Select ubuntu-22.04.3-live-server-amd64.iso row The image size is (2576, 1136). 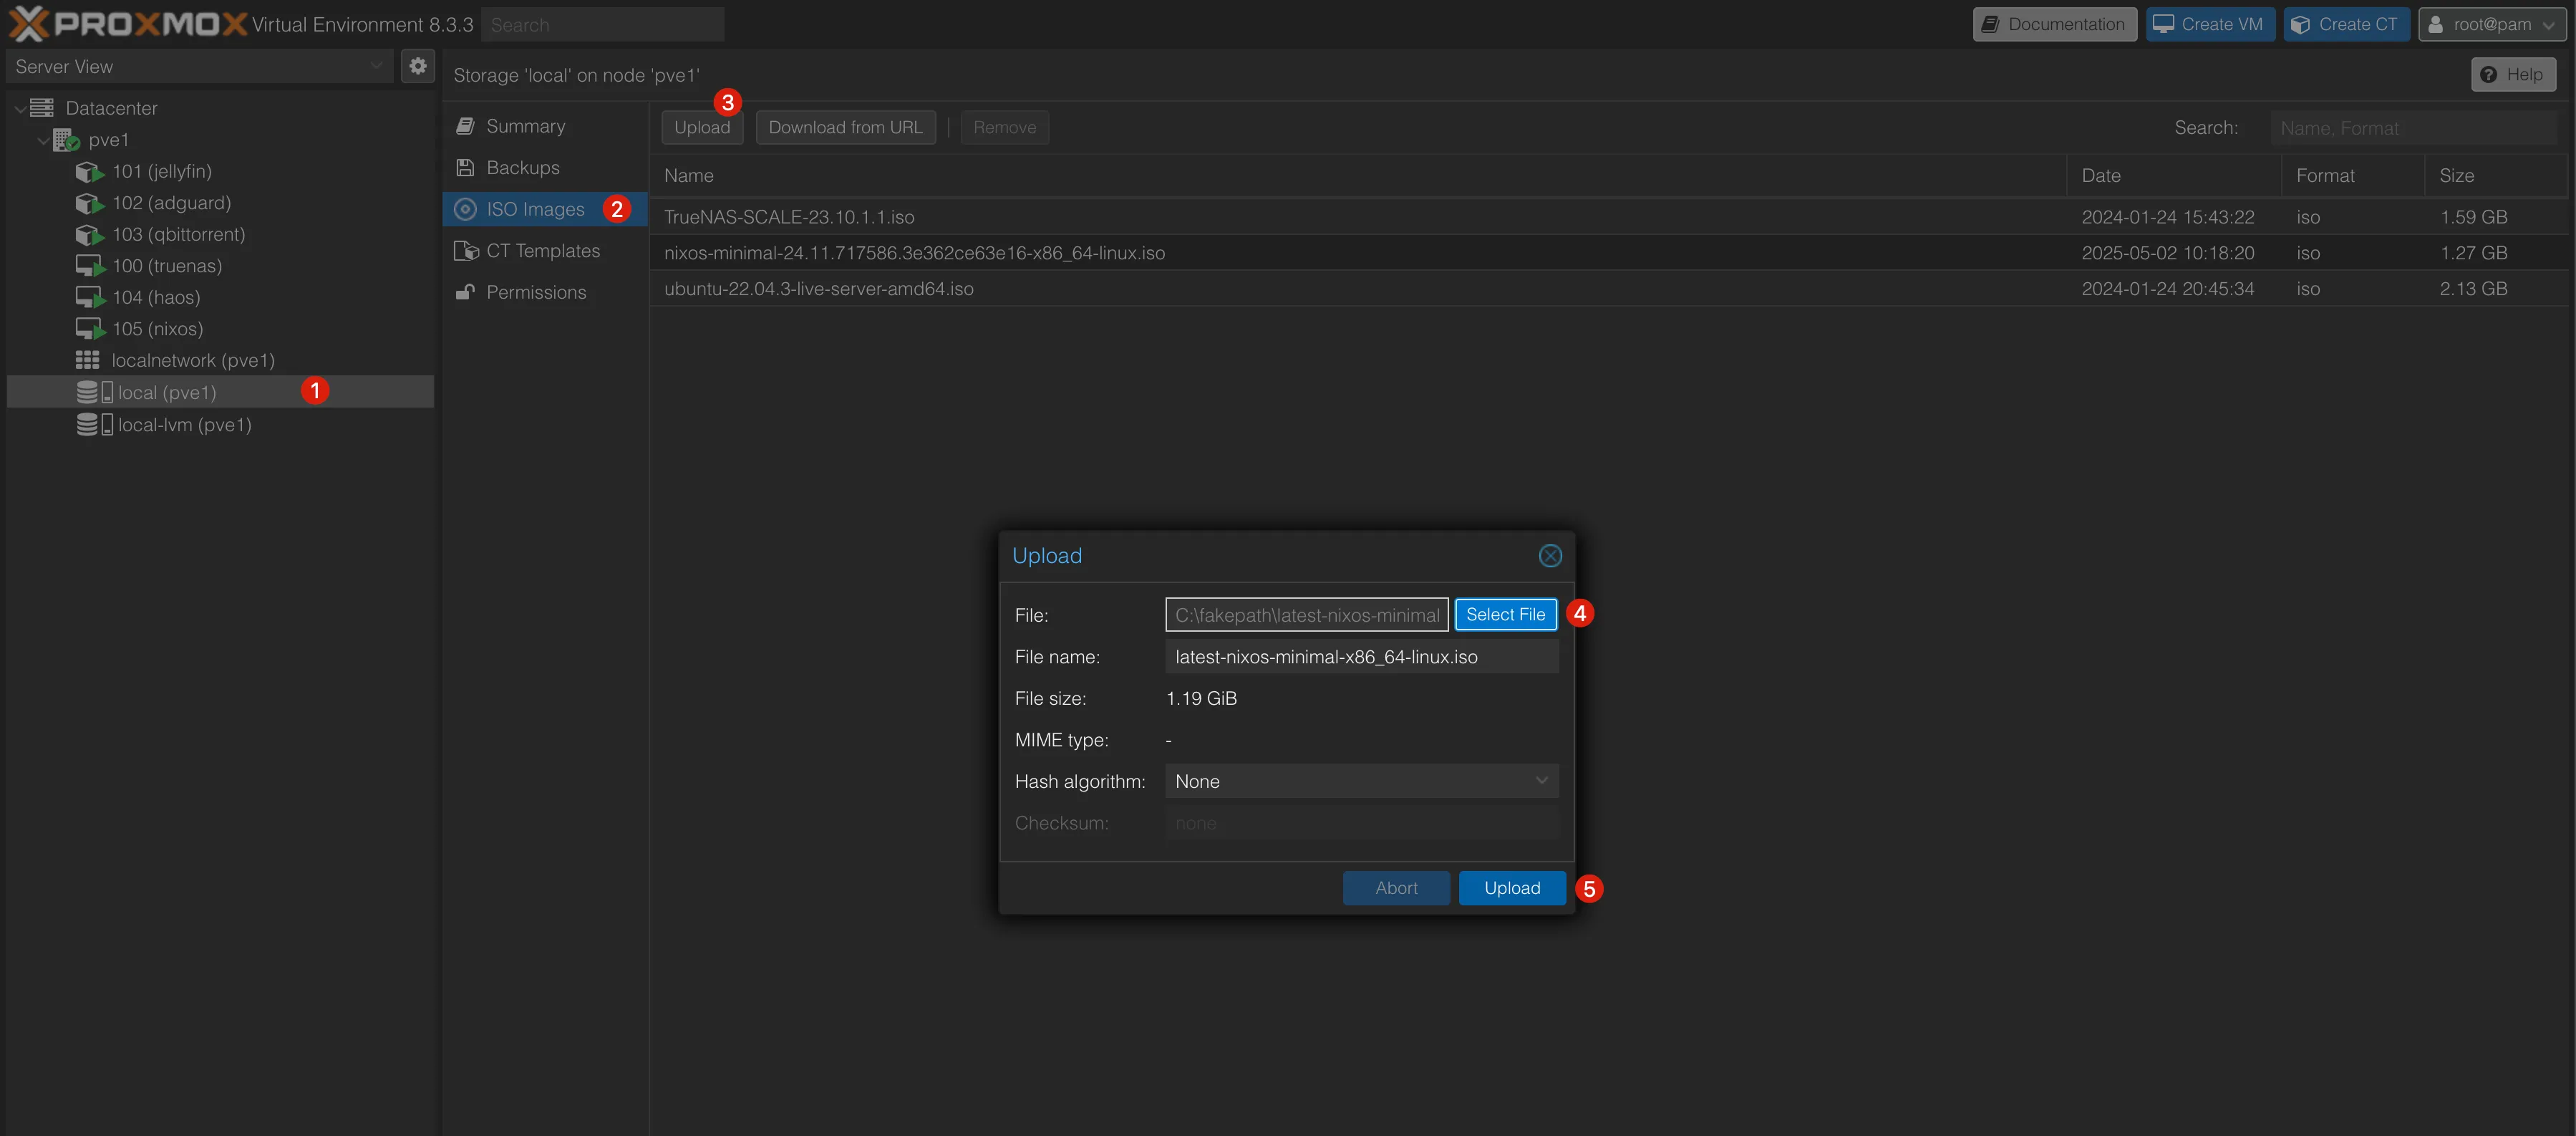[1609, 289]
